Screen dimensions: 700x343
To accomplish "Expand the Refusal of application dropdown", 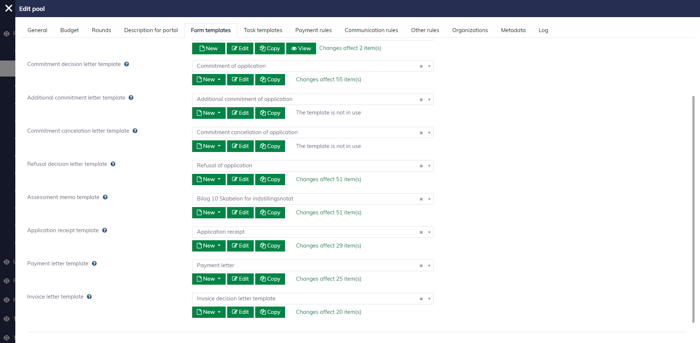I will point(429,166).
